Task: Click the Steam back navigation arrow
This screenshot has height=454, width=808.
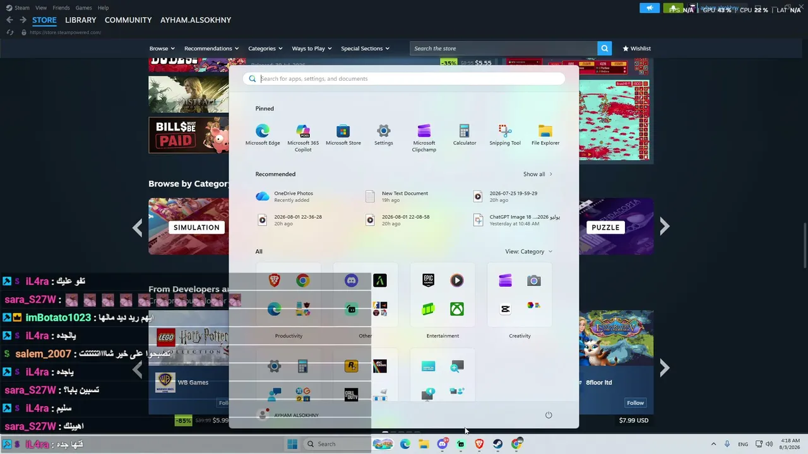Action: pyautogui.click(x=9, y=20)
